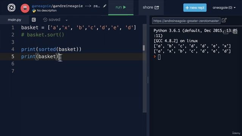Click line number 3 in the gutter
Screen dimensions: 242x136
pyautogui.click(x=13, y=42)
